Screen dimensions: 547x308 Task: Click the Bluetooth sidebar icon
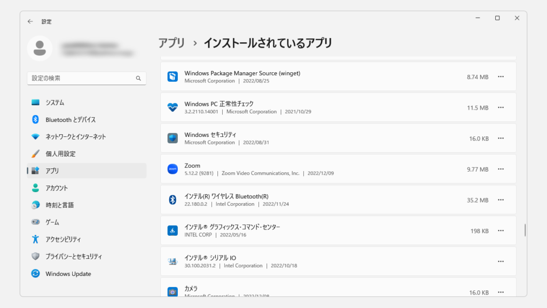point(35,119)
